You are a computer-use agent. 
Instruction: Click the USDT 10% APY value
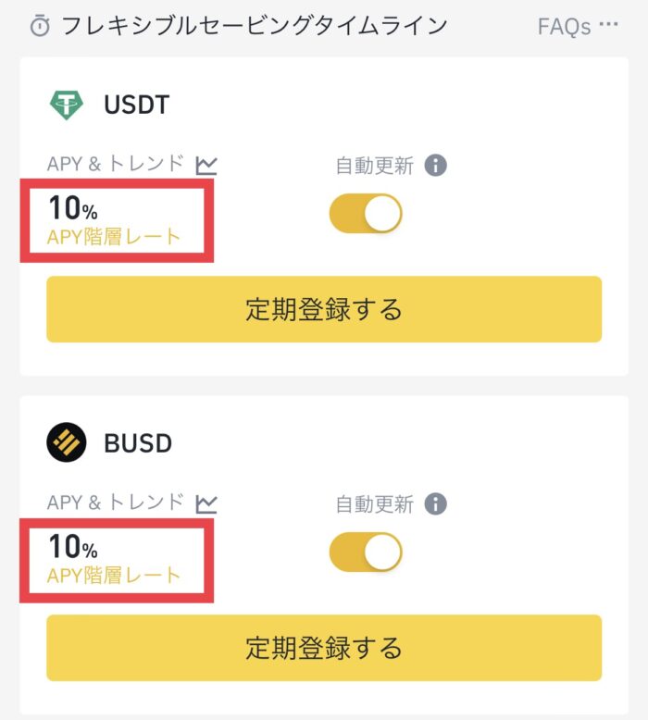pyautogui.click(x=73, y=208)
